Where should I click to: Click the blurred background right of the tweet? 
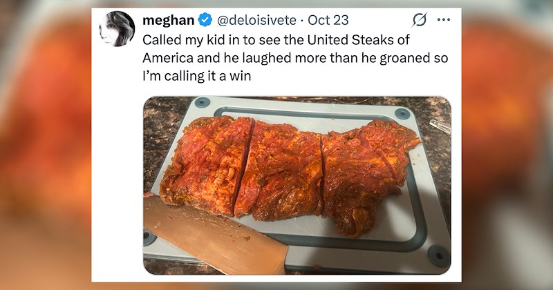pyautogui.click(x=507, y=145)
